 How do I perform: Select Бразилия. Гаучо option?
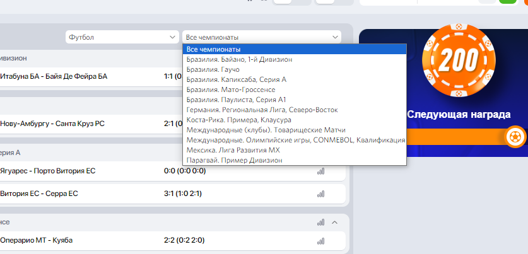[295, 69]
